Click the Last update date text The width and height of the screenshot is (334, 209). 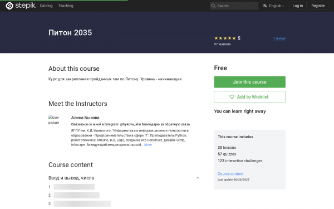(233, 179)
